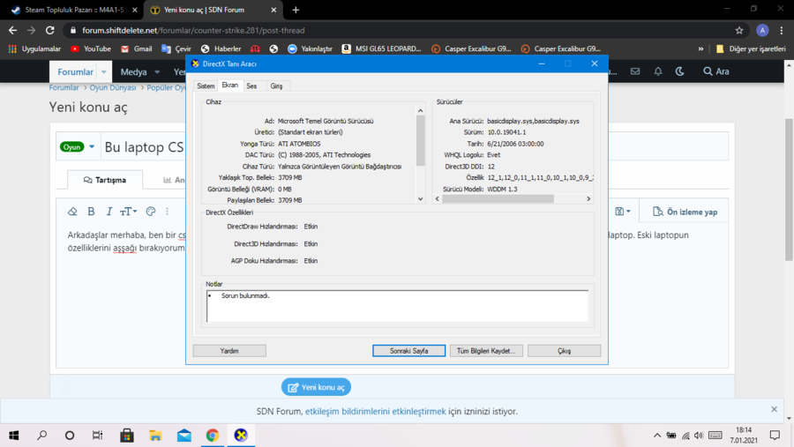Click up arrow of Cihaz scrollbar
The width and height of the screenshot is (794, 447).
420,110
